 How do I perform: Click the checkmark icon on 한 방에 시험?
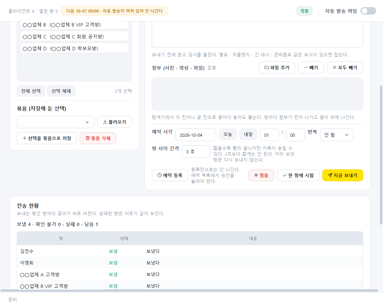284,175
